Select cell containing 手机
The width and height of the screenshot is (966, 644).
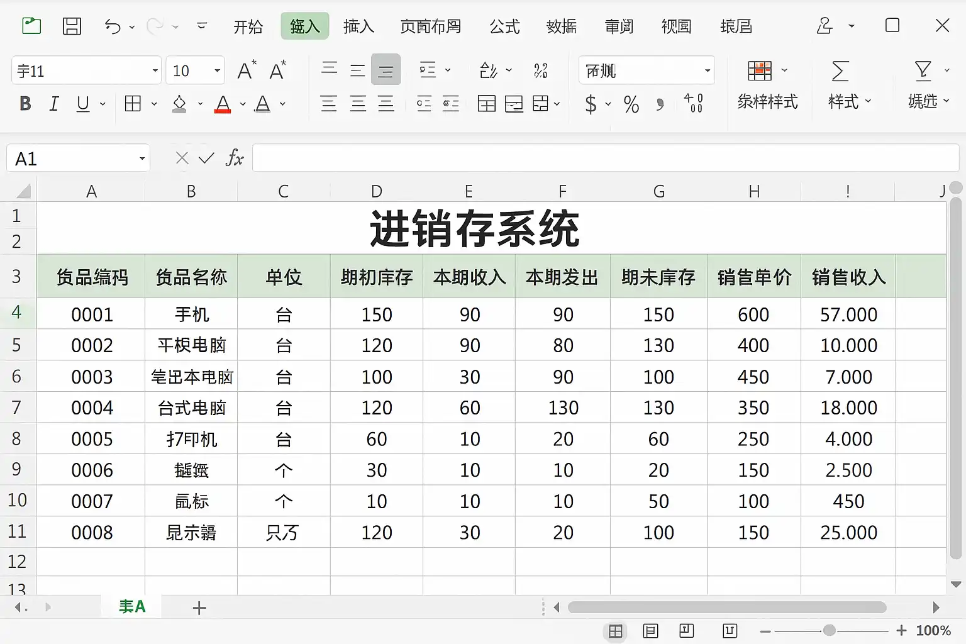(x=191, y=314)
